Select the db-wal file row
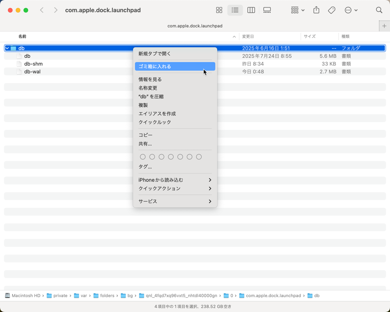Screen dimensions: 390x312 [x=195, y=72]
